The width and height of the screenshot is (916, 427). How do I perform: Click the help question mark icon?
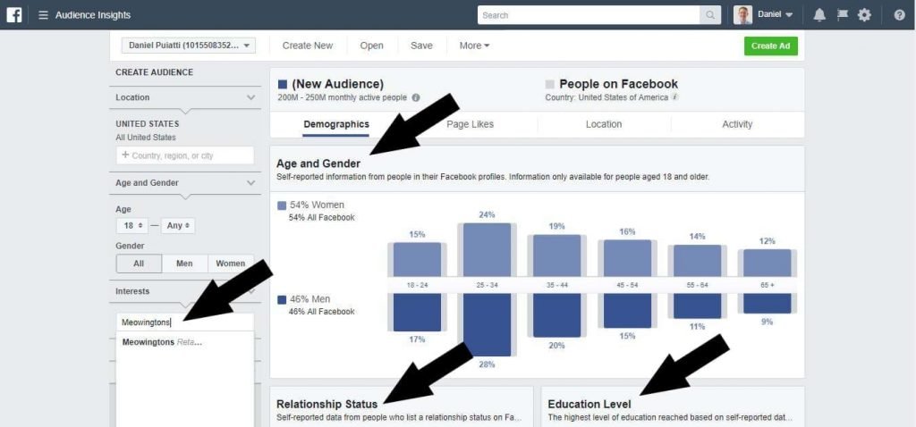point(900,15)
